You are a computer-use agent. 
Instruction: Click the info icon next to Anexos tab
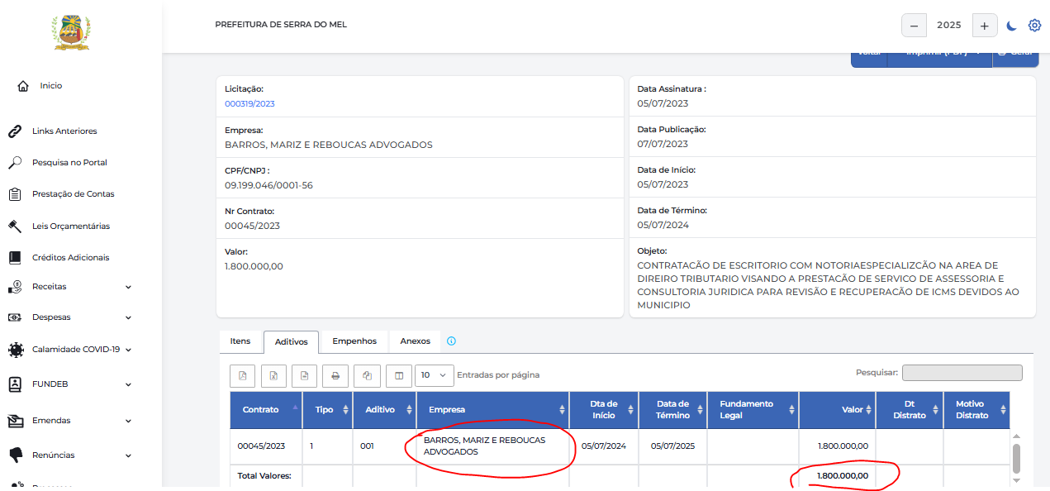[451, 341]
